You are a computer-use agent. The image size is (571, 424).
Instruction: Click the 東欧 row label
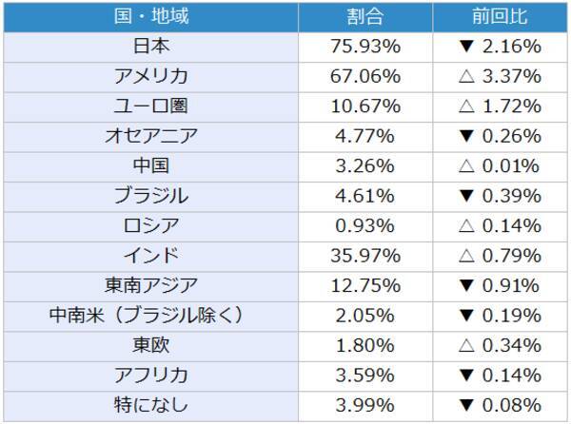click(x=151, y=344)
